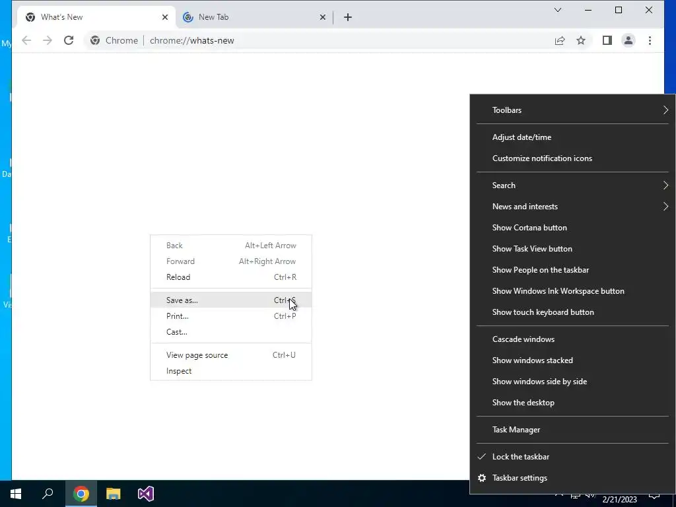The image size is (676, 507).
Task: Open the tab search chevron
Action: 557,10
